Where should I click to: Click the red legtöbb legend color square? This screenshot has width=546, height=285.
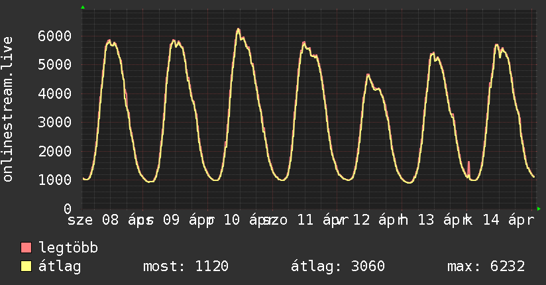(27, 249)
